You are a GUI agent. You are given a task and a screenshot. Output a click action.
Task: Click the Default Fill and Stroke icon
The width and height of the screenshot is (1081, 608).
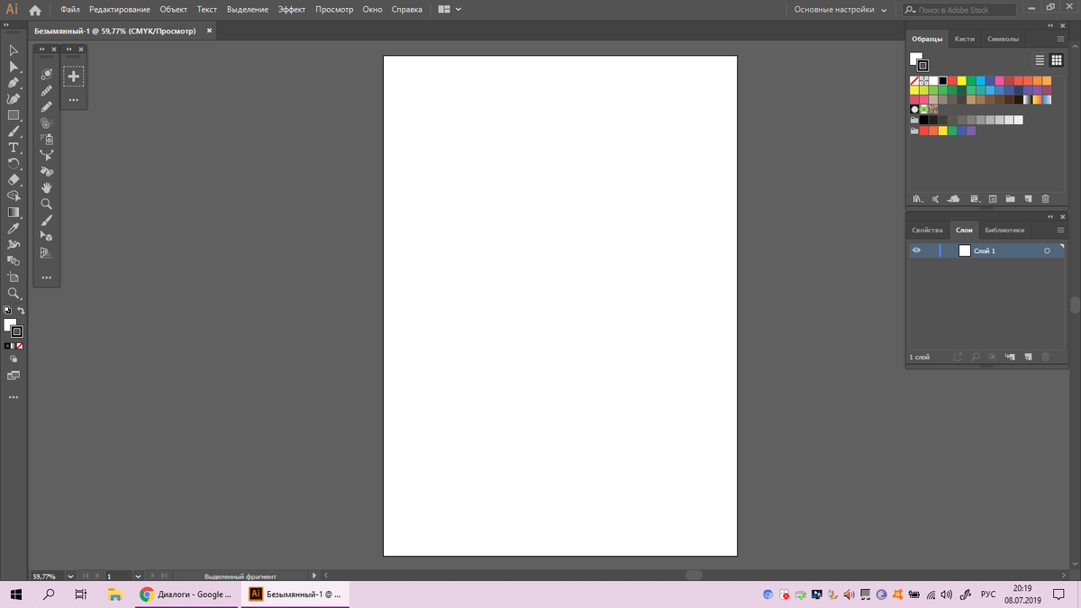7,311
